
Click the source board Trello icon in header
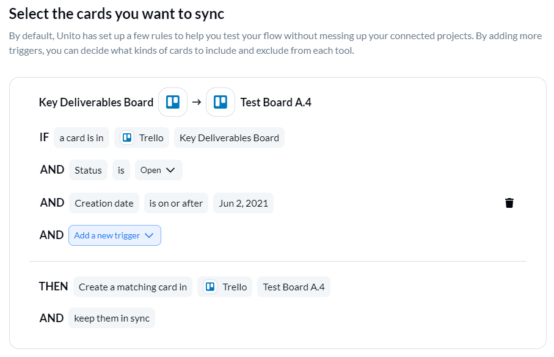coord(173,102)
